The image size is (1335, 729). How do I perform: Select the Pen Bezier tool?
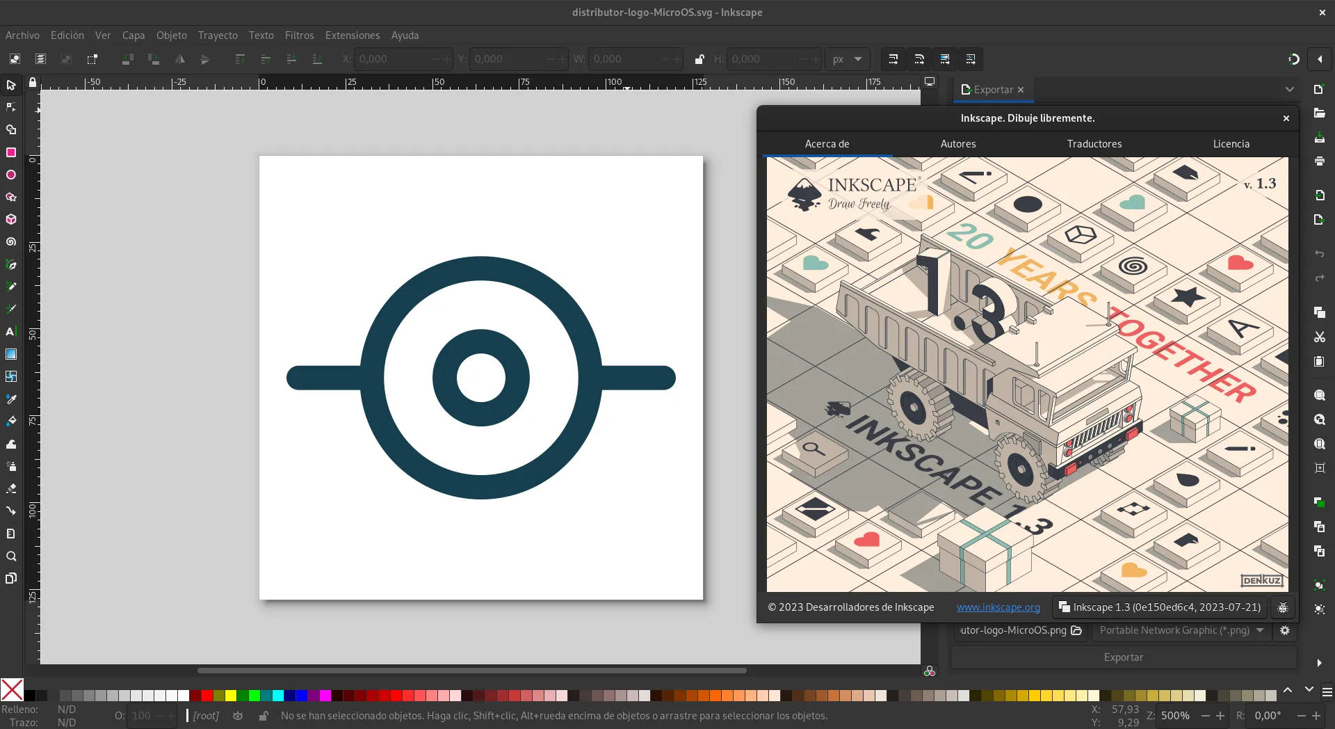(x=11, y=264)
